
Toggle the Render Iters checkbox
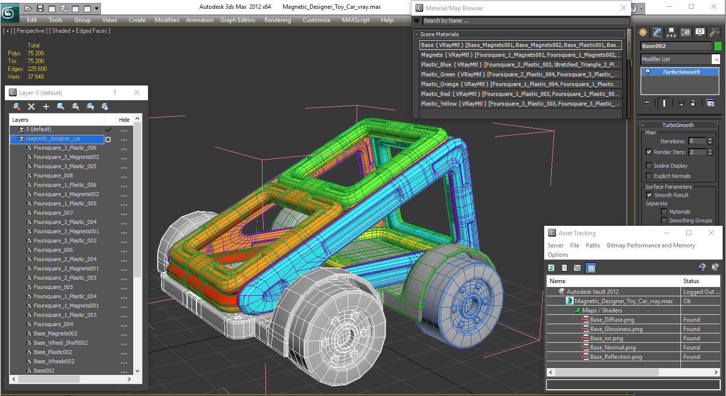pyautogui.click(x=649, y=152)
